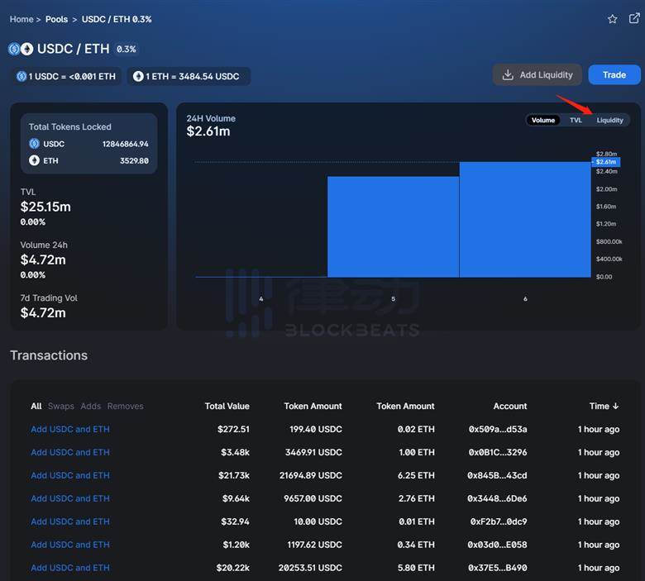
Task: Open Add USDC and ETH for $9.64k
Action: point(70,498)
